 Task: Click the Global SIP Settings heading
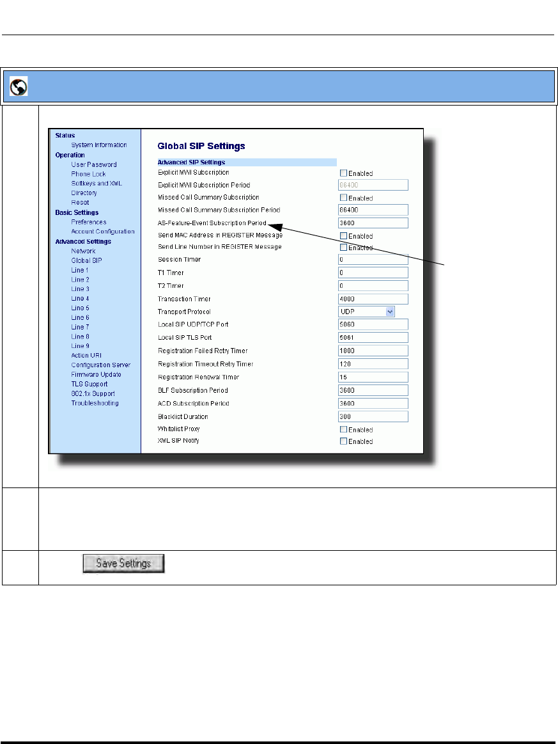201,146
